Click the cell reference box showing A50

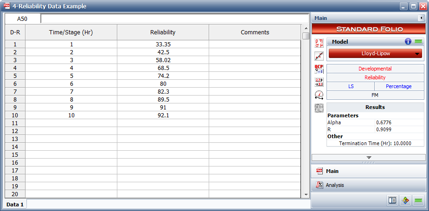[22, 19]
